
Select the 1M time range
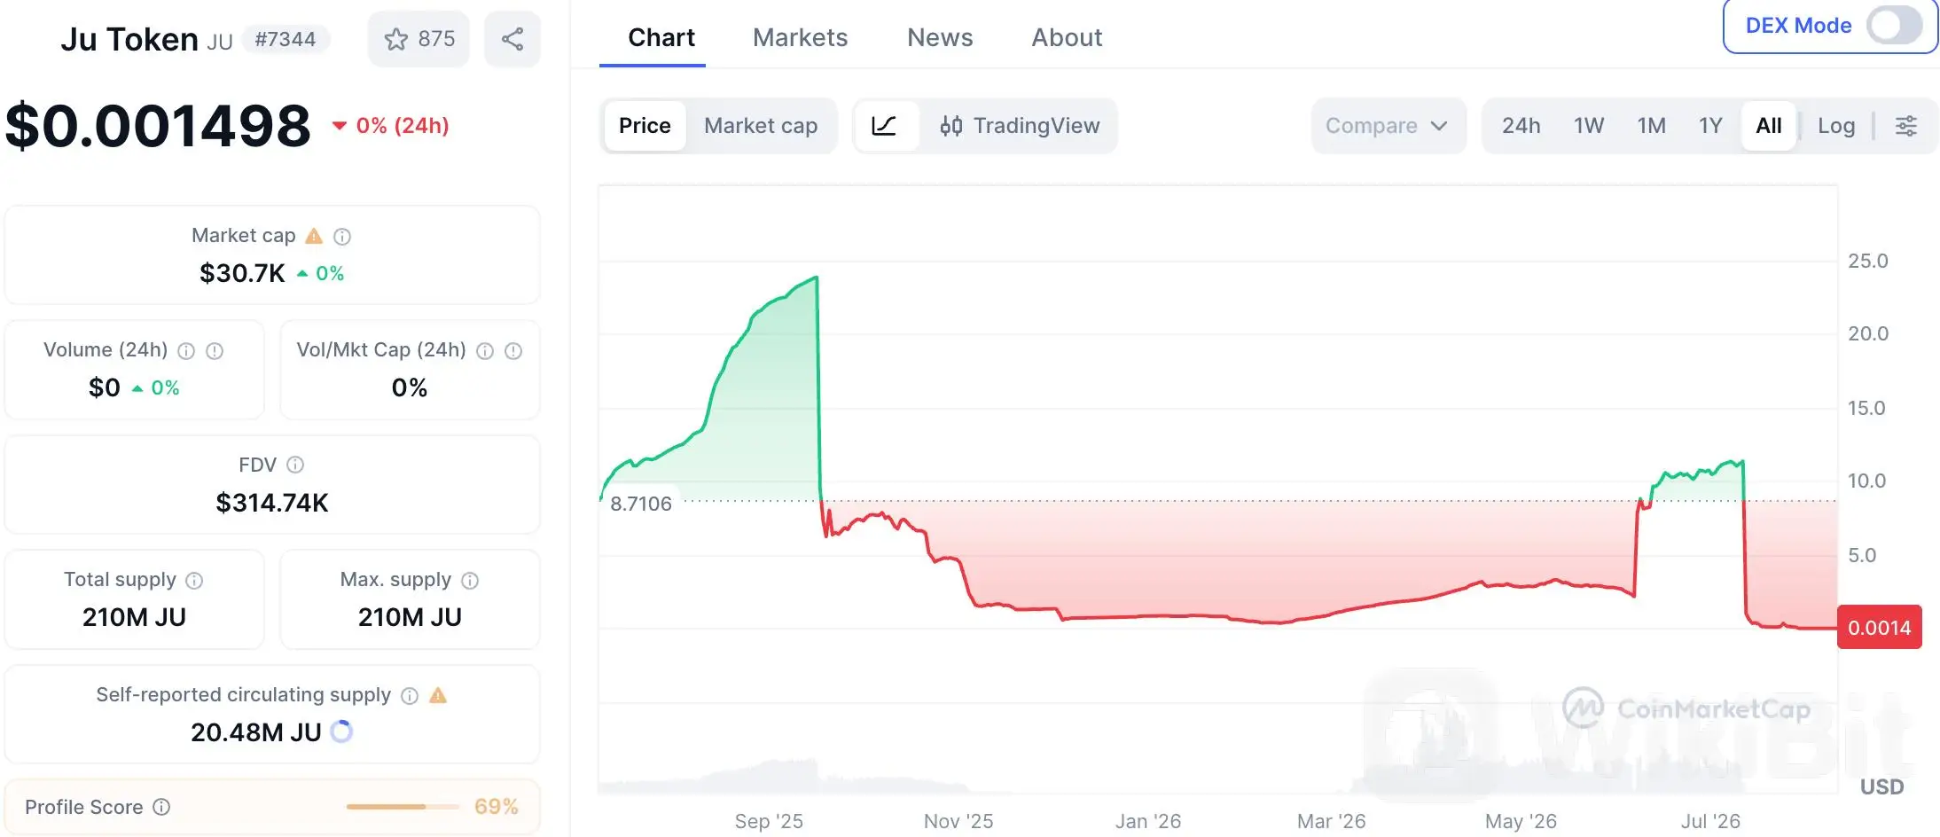click(1651, 126)
